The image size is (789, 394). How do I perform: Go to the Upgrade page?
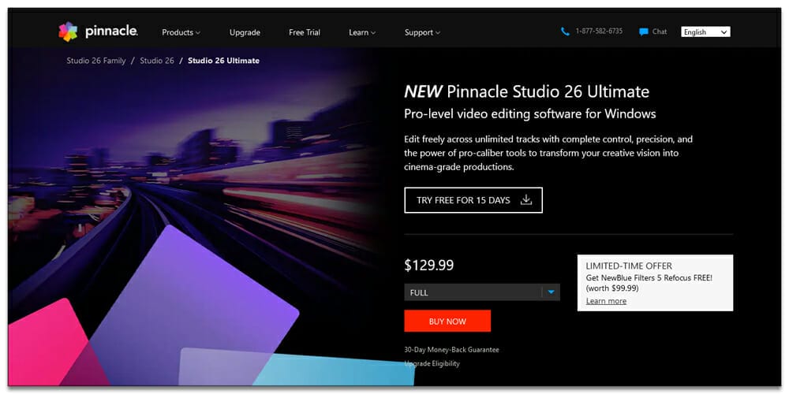[x=245, y=32]
